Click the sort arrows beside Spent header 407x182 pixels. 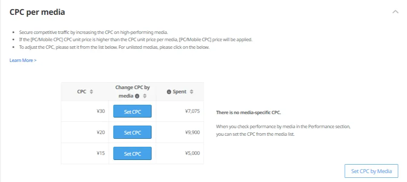click(x=191, y=92)
